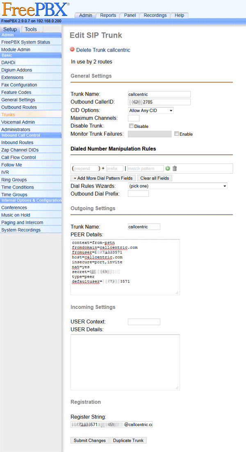This screenshot has width=246, height=452.
Task: Go to Call Flow Control
Action: pyautogui.click(x=30, y=158)
